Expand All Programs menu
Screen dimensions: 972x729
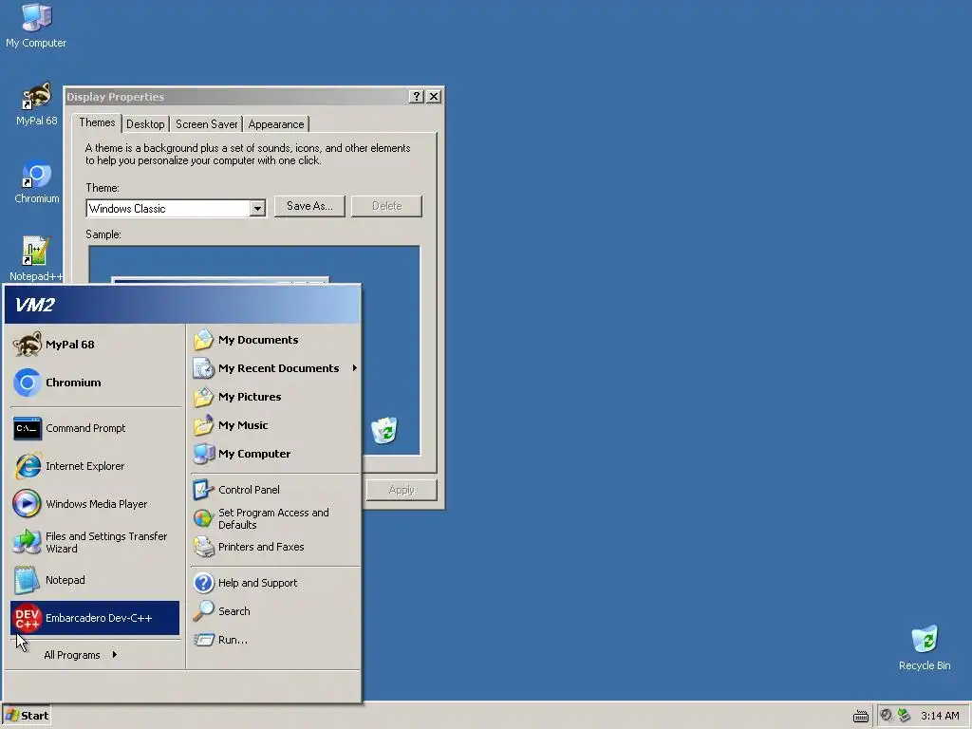pos(81,655)
